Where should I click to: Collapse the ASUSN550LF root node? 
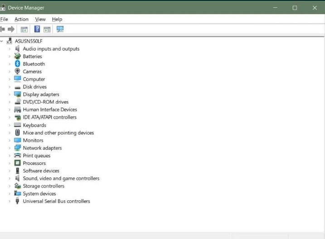(2, 41)
